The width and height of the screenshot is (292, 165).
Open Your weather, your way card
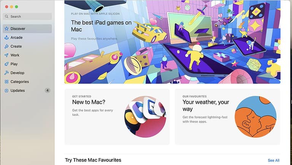pos(227,117)
